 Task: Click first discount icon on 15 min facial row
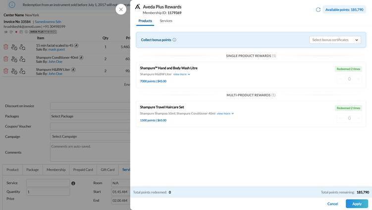click(x=14, y=47)
